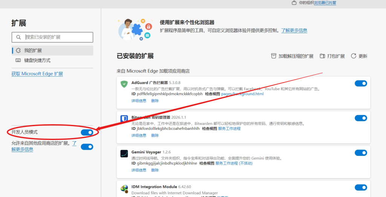Toggle allow other stores extensions switch
The width and height of the screenshot is (386, 197).
(87, 146)
